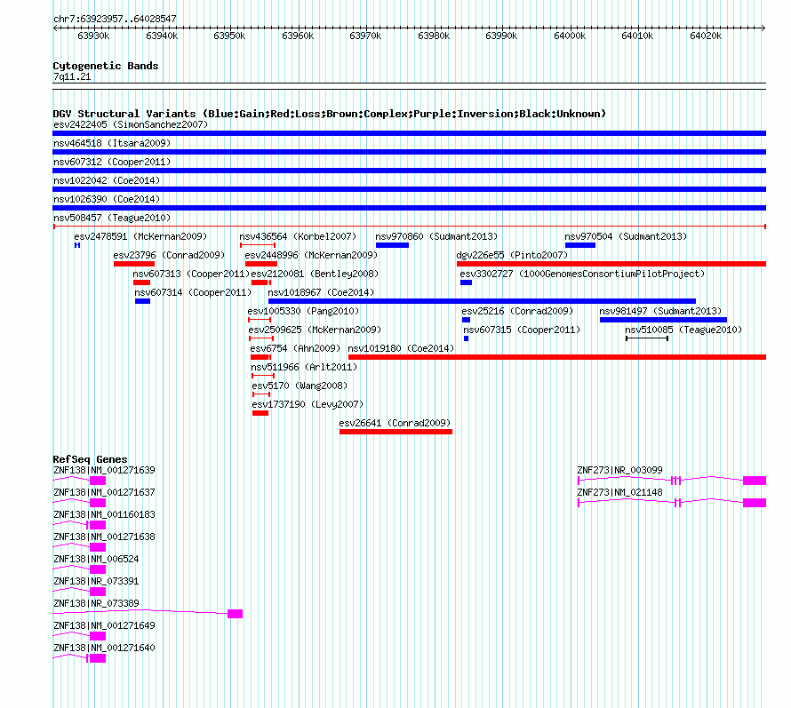
Task: Open esv2478591 (McKernan2009) variant label
Action: (x=140, y=236)
